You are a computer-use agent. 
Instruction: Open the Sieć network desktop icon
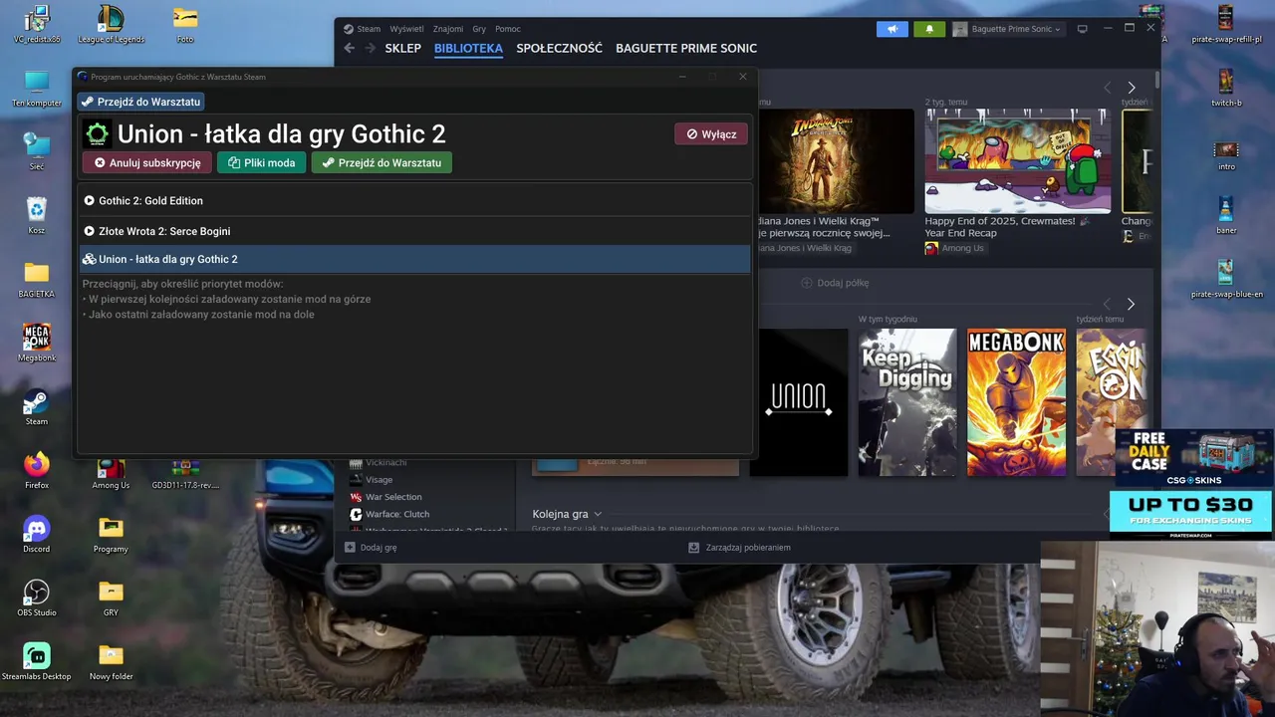[x=37, y=151]
